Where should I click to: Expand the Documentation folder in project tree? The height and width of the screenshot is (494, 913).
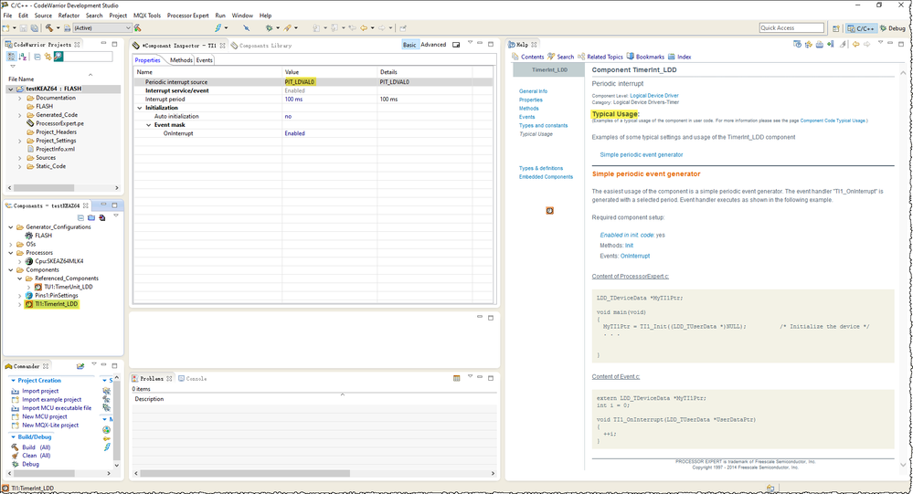pos(20,99)
